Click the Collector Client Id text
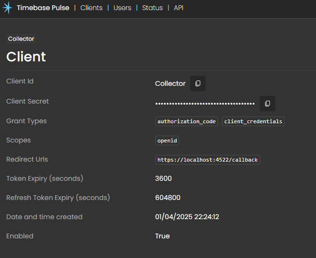 pyautogui.click(x=170, y=83)
